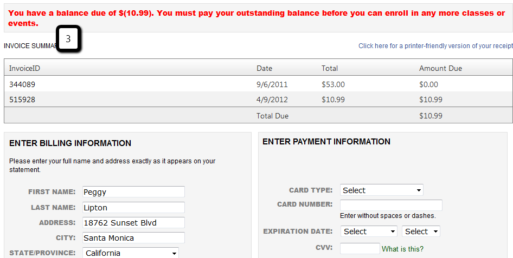Click the Date column header
Image resolution: width=513 pixels, height=258 pixels.
point(265,68)
